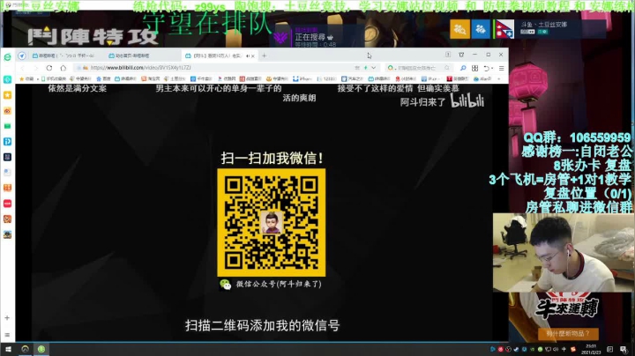
Task: Open the sidebar list menu icon at bottom
Action: point(7,335)
